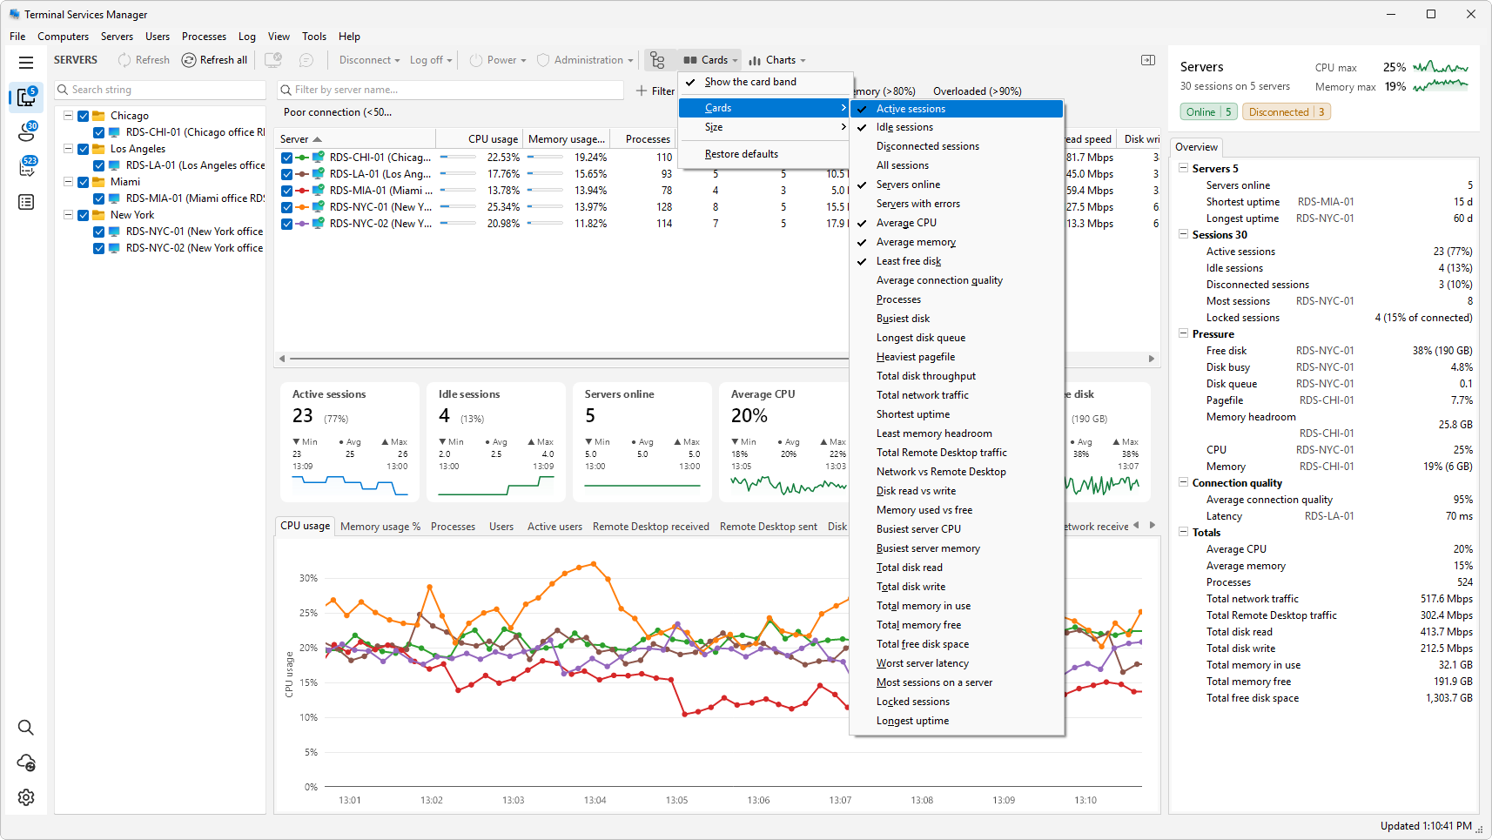Collapse the Pressure section in Overview

point(1183,333)
